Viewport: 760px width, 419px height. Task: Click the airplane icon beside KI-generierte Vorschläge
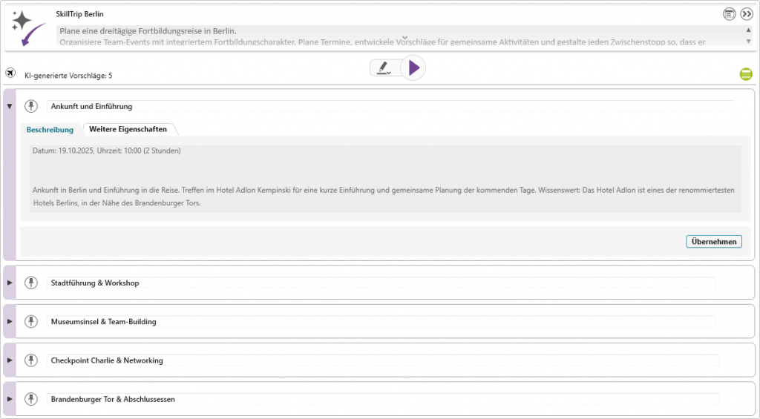10,73
